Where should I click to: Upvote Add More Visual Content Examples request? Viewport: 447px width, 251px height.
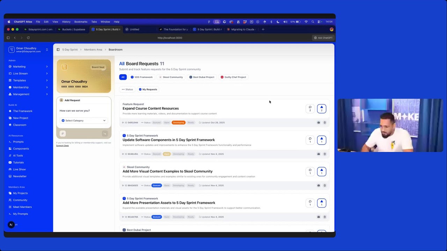322,172
